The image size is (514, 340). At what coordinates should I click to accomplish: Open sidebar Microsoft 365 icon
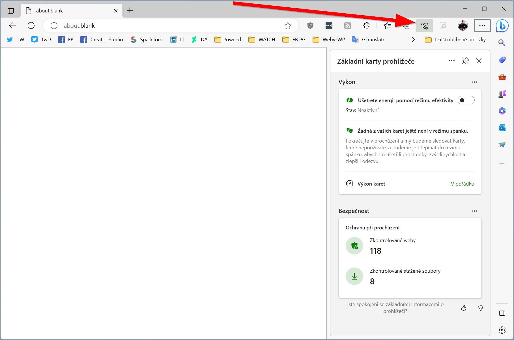coord(502,111)
